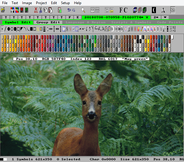Click the black crescent moon icon
The image size is (184, 162).
(x=154, y=10)
